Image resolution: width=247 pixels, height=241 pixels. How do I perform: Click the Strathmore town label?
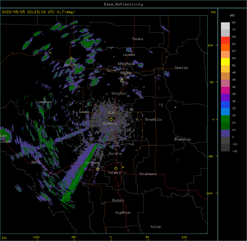pos(148,174)
